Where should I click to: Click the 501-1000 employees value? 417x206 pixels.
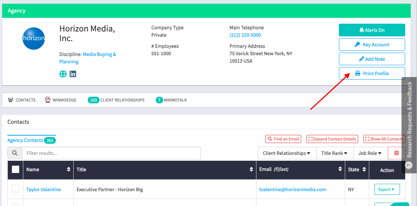pyautogui.click(x=161, y=53)
